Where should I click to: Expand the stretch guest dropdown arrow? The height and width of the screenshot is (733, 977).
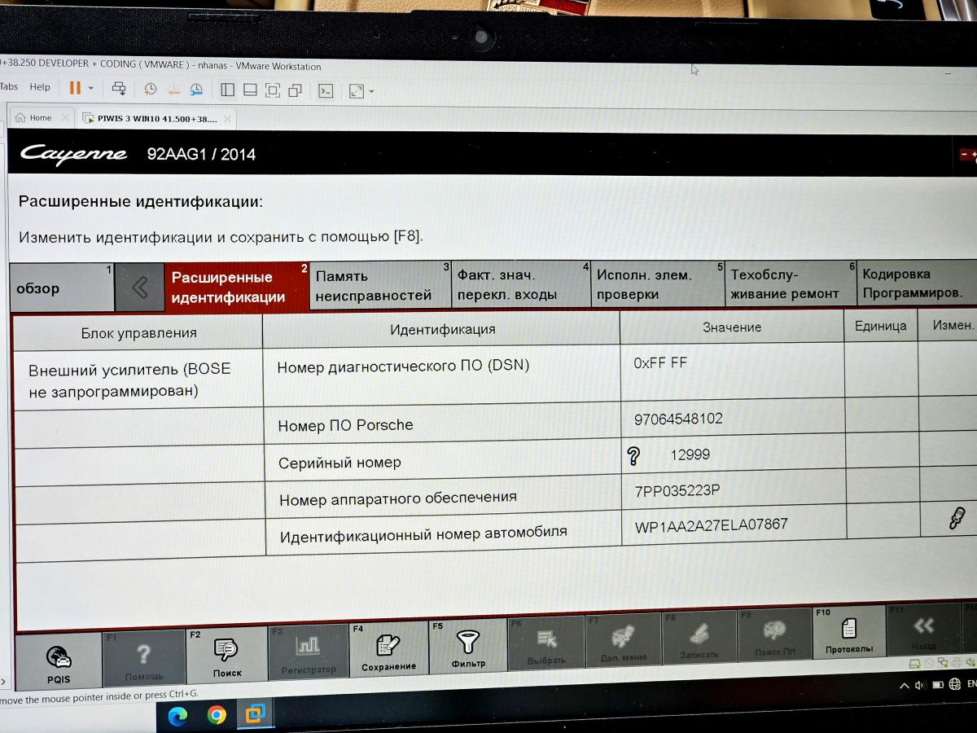click(371, 91)
